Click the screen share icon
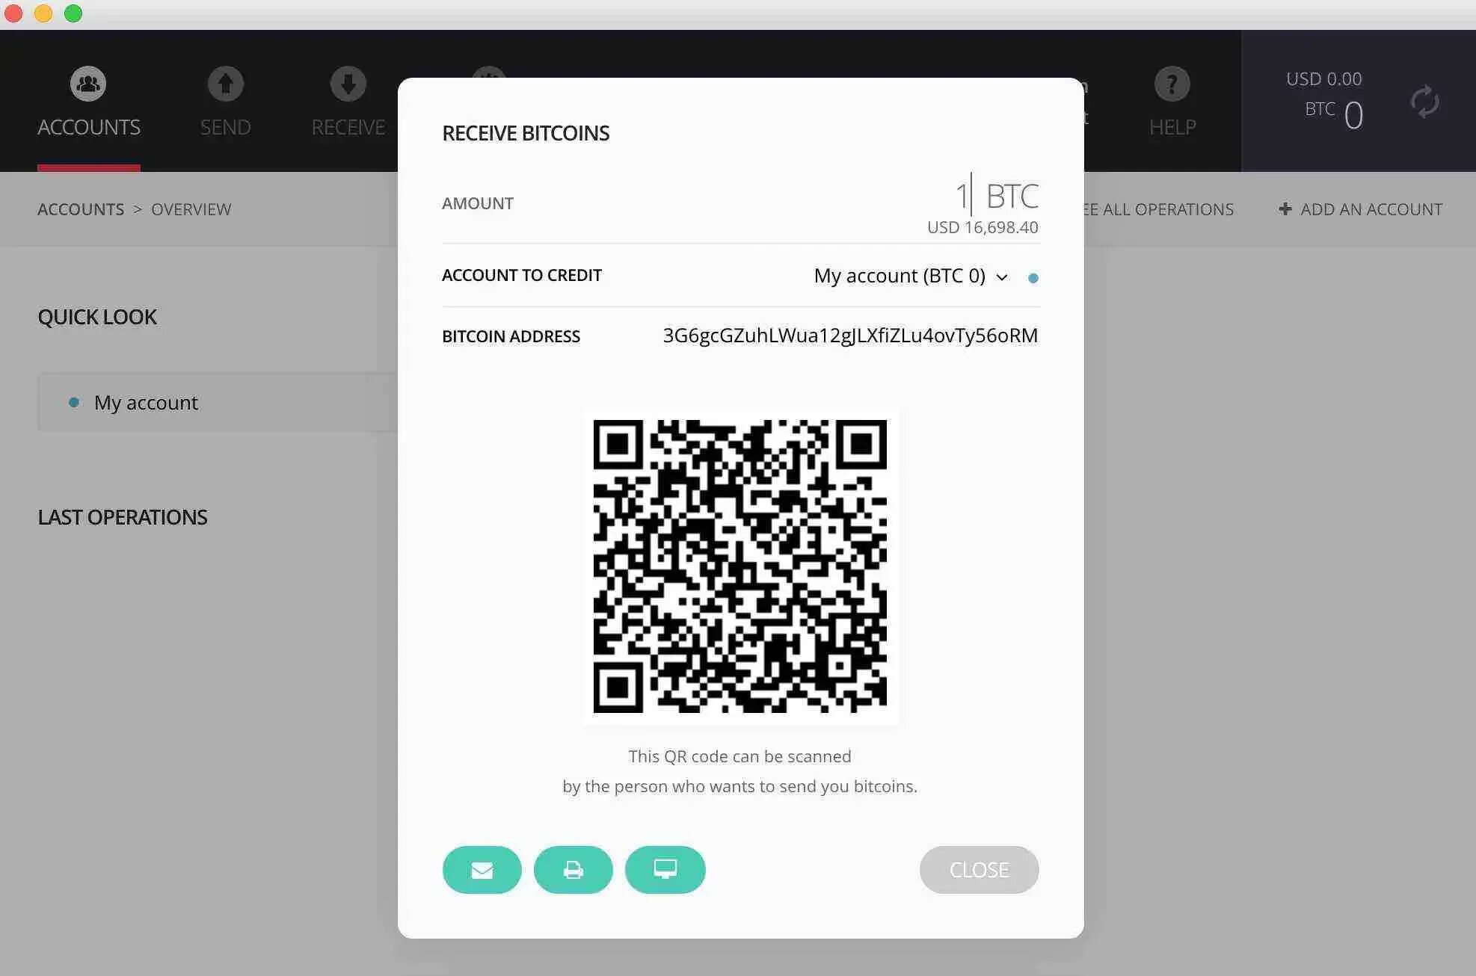The width and height of the screenshot is (1476, 976). 665,869
